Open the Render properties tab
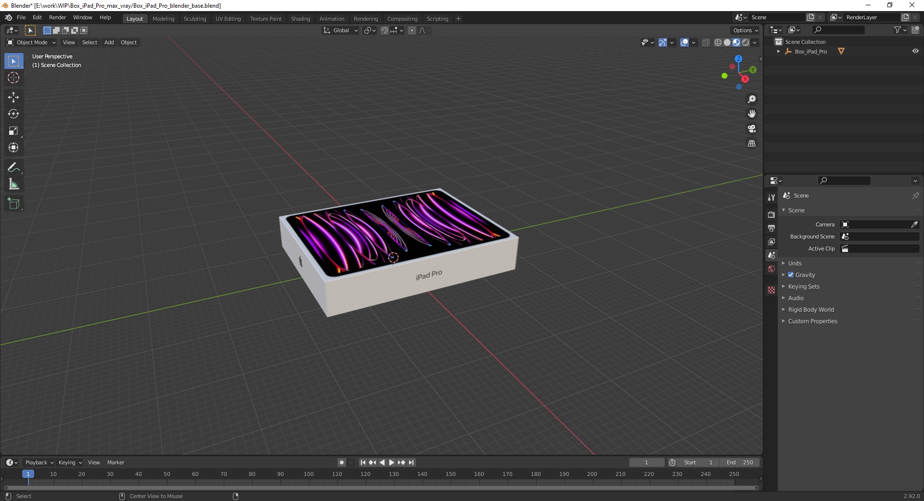This screenshot has height=501, width=924. click(x=771, y=214)
